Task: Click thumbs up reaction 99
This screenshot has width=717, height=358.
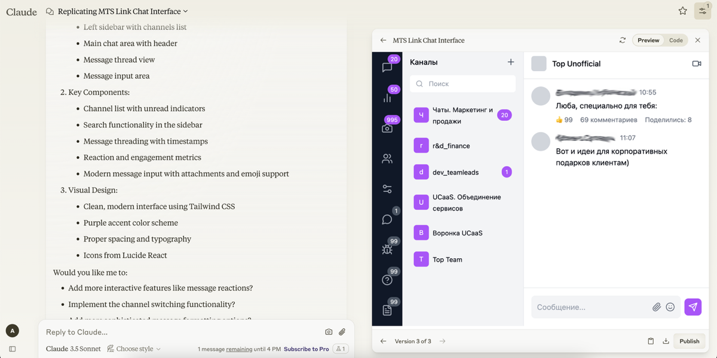Action: (x=564, y=120)
